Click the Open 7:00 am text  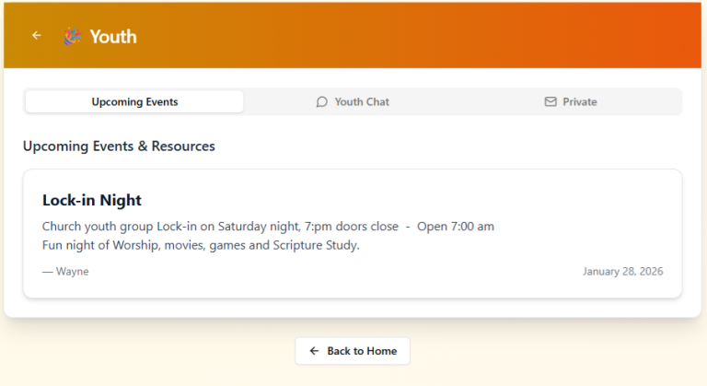click(456, 227)
